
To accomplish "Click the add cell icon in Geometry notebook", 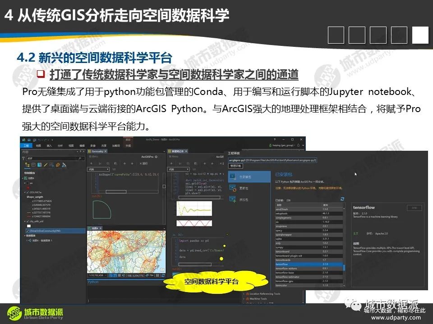I will click(92, 164).
